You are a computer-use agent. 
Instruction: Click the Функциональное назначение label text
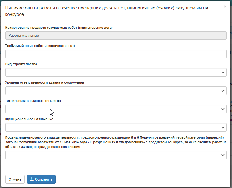(29, 119)
